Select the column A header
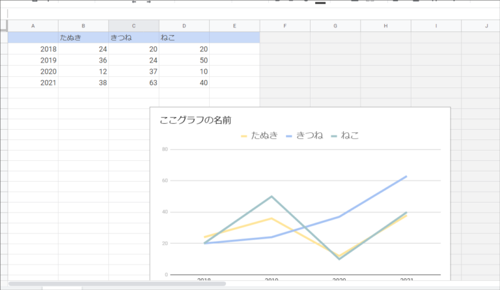 coord(33,25)
